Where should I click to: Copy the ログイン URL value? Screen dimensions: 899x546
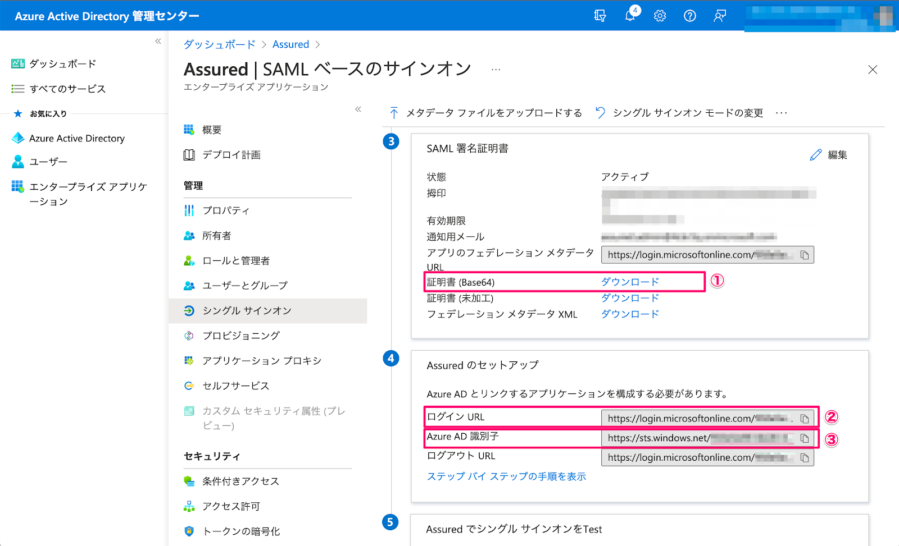(x=805, y=419)
